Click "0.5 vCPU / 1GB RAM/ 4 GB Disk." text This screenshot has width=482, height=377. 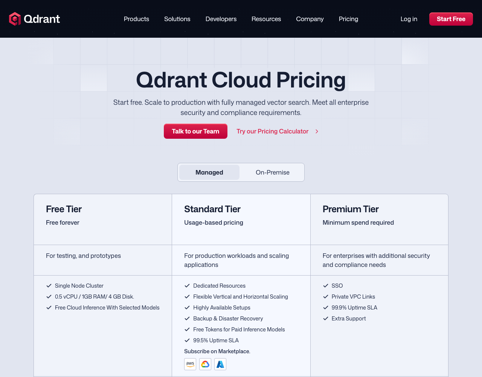coord(95,297)
